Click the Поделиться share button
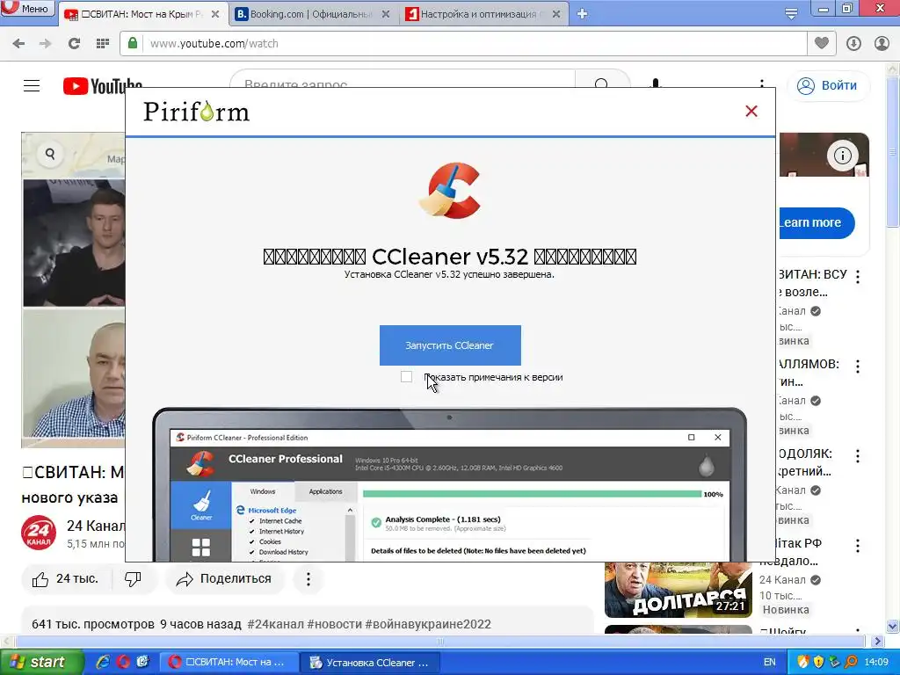Screen dimensions: 900x675 [x=224, y=579]
